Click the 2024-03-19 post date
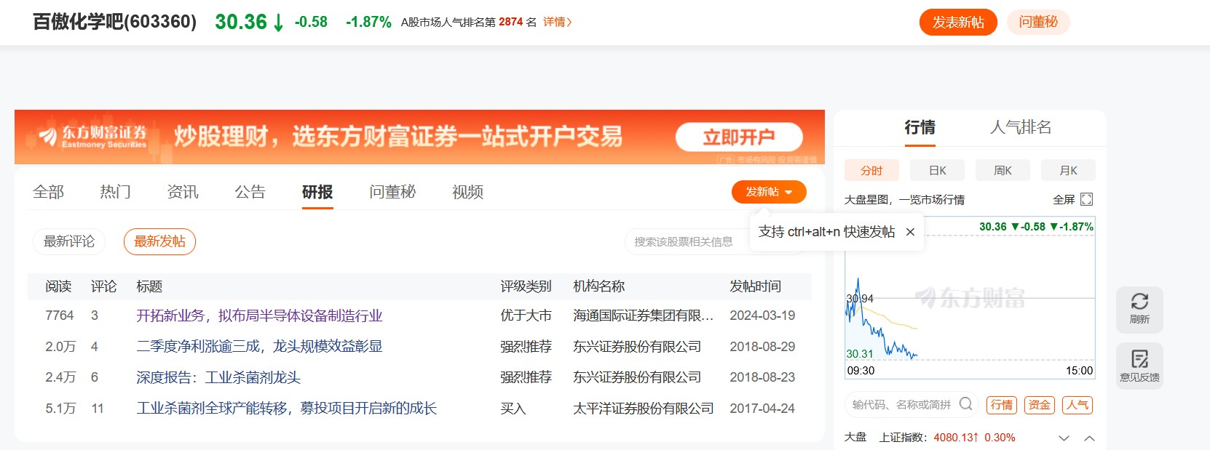The height and width of the screenshot is (450, 1210). pos(762,316)
